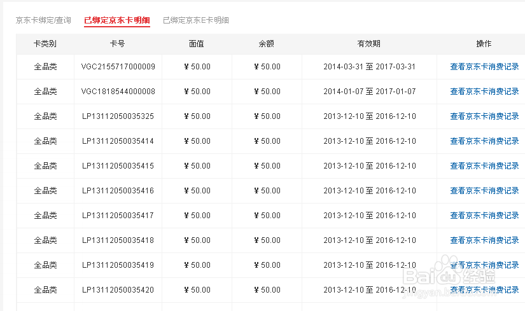Select the 已绑定京东卡明细 tab

click(117, 20)
